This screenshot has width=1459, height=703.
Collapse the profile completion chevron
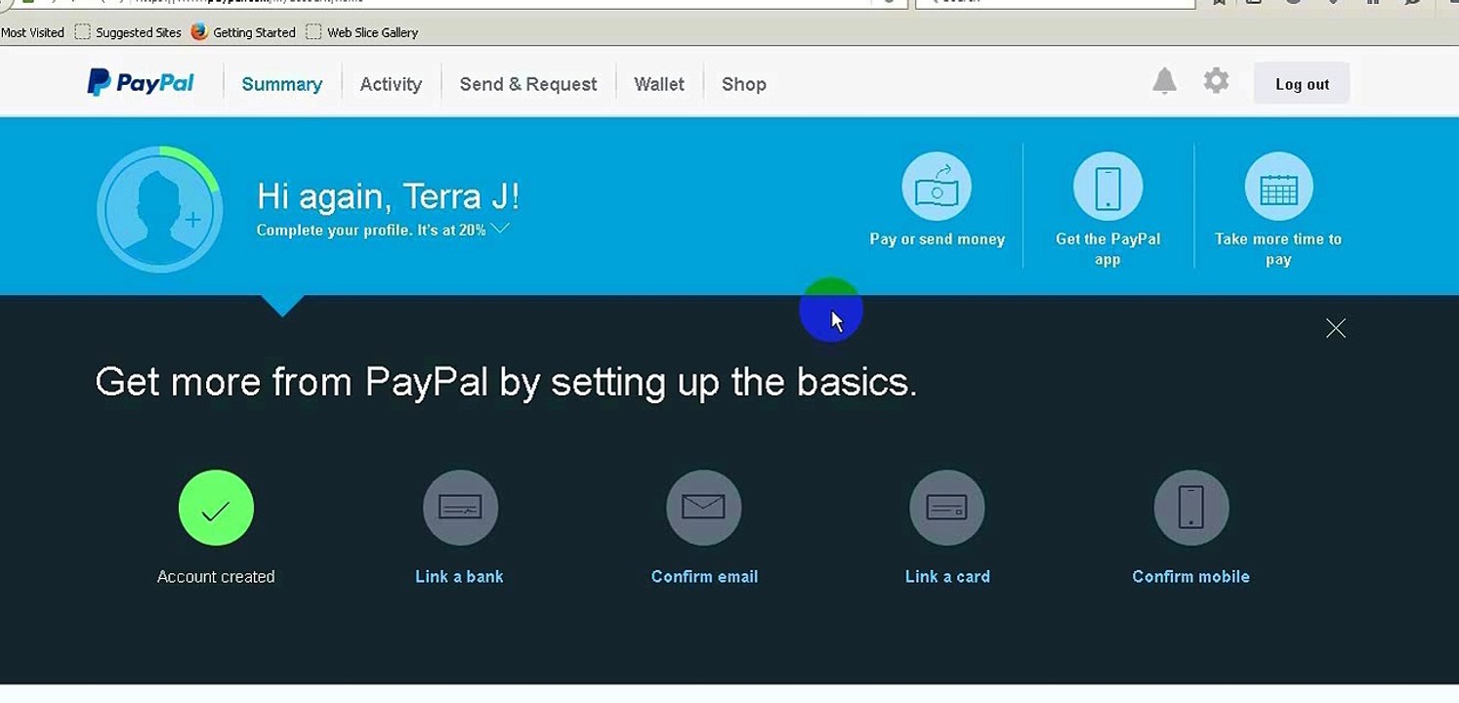point(500,228)
